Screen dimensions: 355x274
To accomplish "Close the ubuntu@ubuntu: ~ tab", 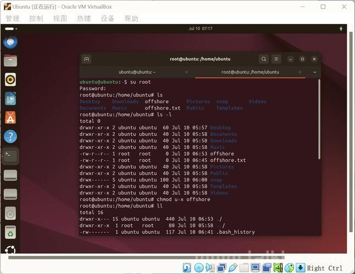I will 187,72.
